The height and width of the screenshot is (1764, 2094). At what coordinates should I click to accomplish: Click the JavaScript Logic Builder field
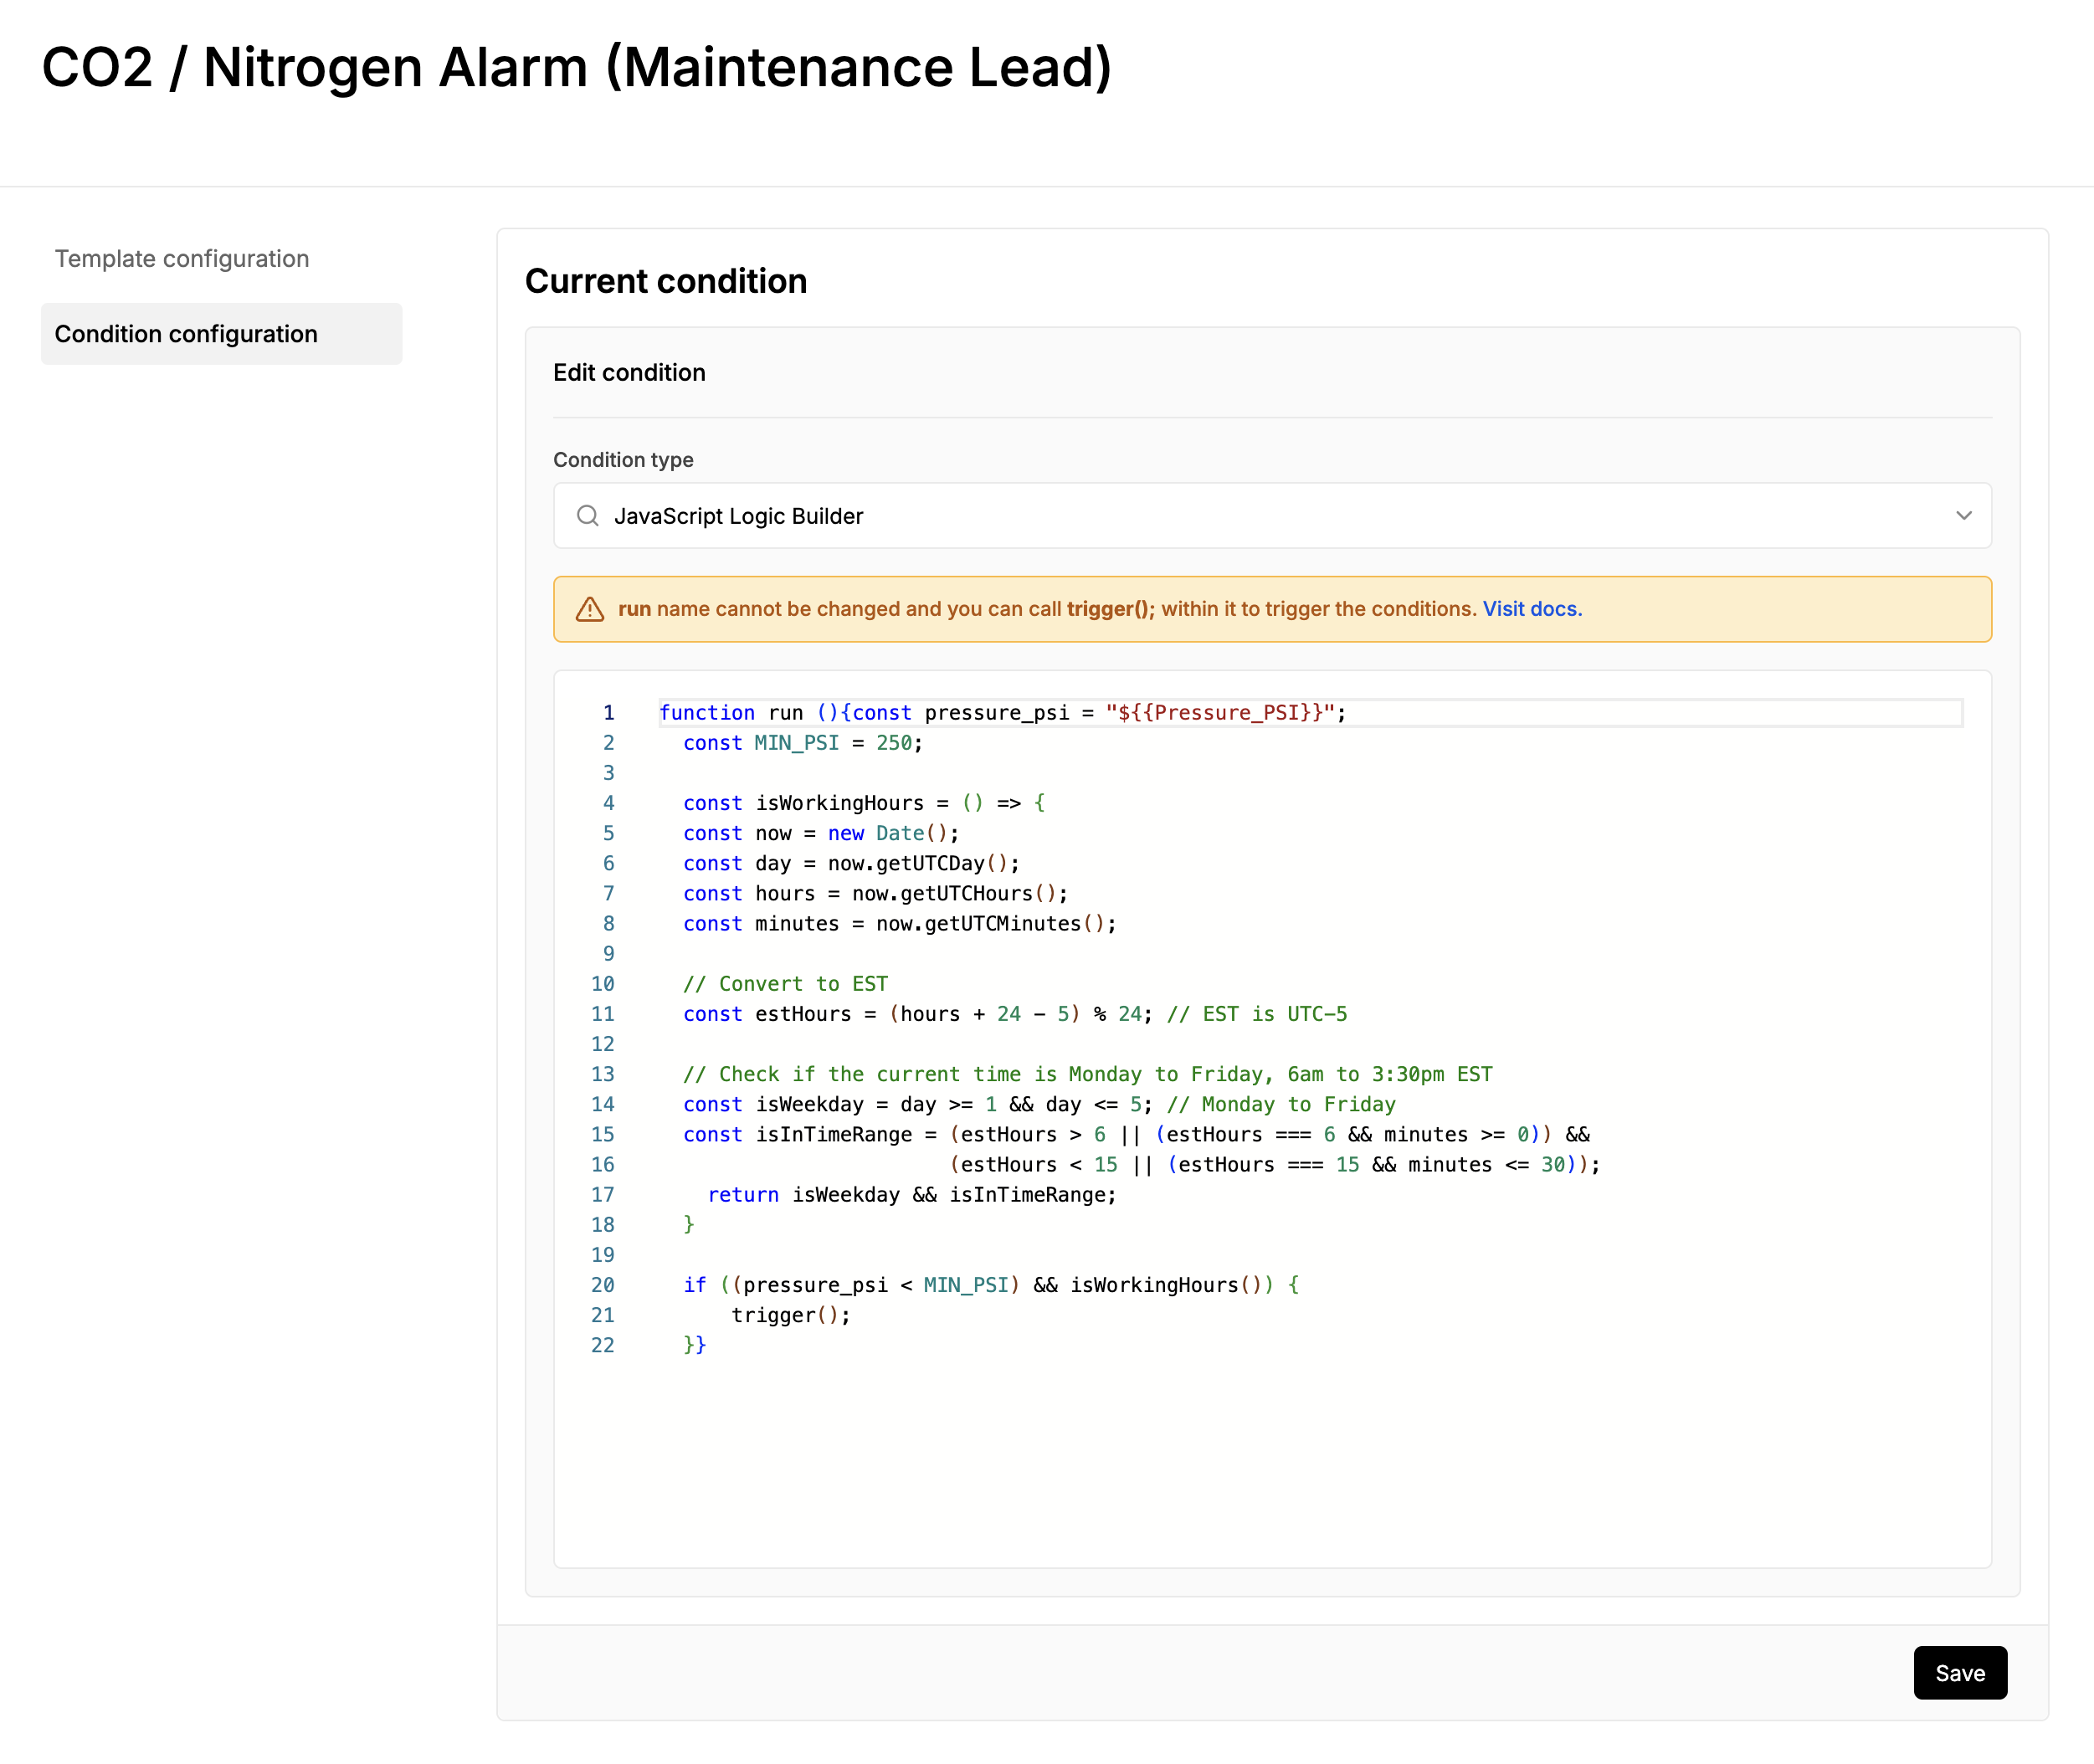click(x=1272, y=516)
